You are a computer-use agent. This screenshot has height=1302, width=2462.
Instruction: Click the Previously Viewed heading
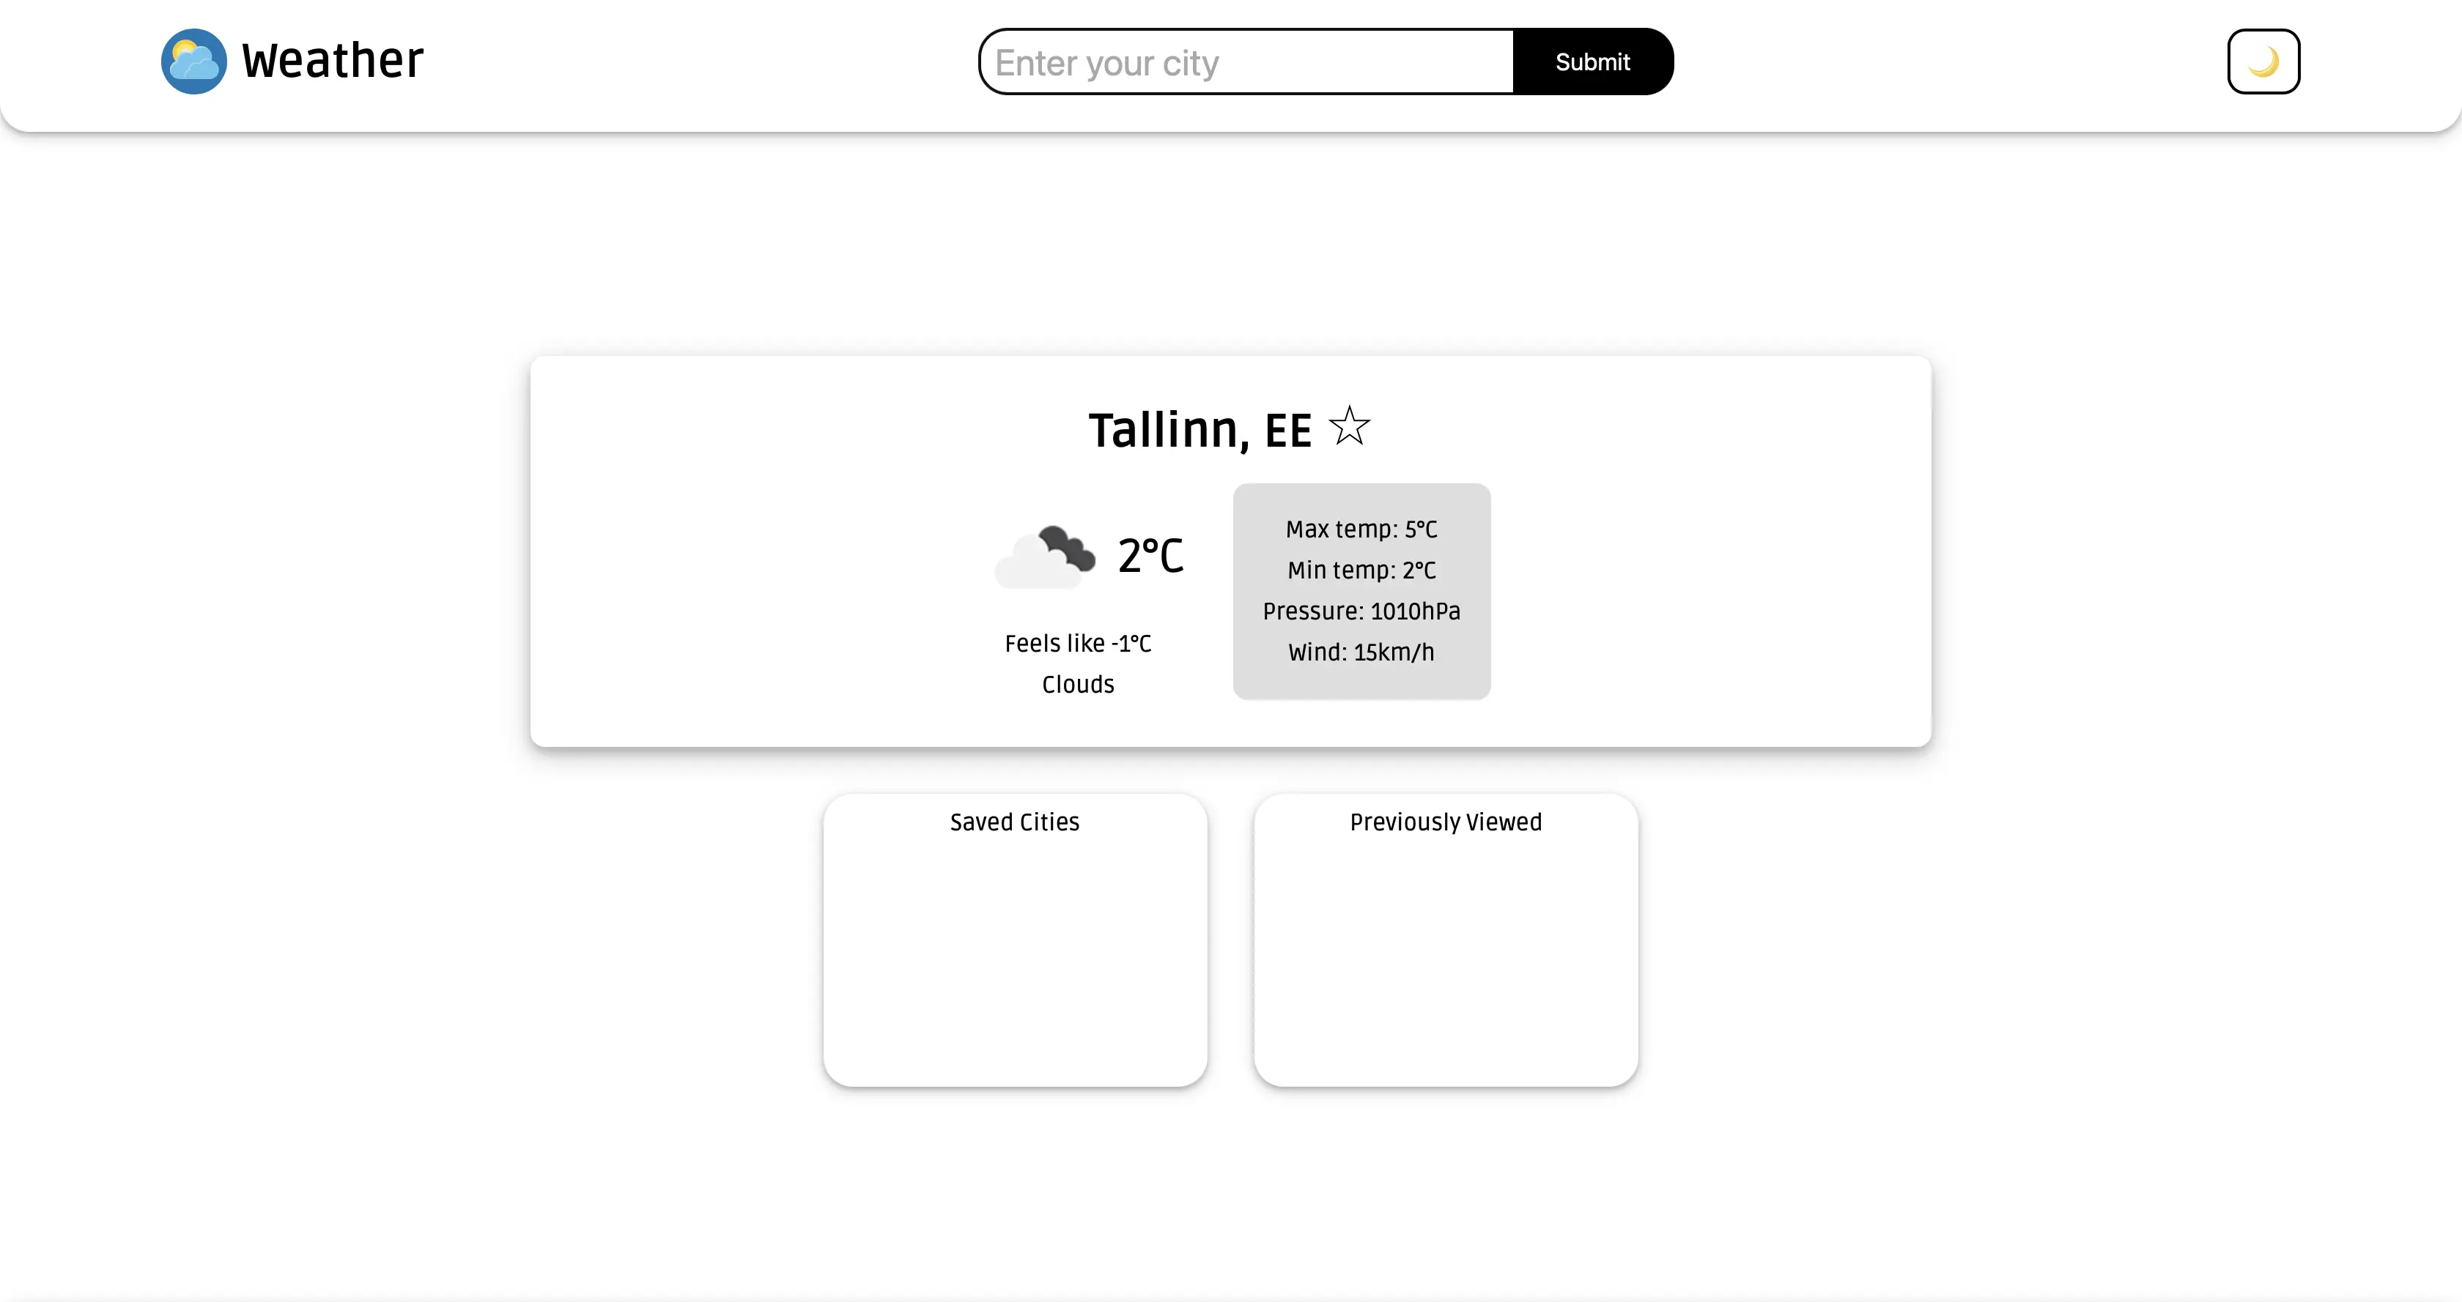tap(1445, 822)
